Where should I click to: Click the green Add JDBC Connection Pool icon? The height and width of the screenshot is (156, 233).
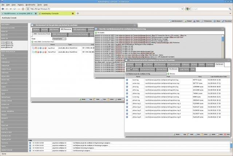pyautogui.click(x=32, y=42)
